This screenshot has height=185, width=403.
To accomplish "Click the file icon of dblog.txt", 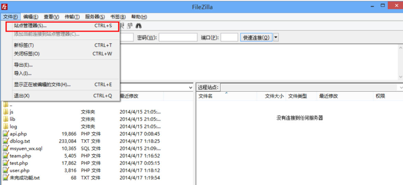I will pyautogui.click(x=5, y=141).
